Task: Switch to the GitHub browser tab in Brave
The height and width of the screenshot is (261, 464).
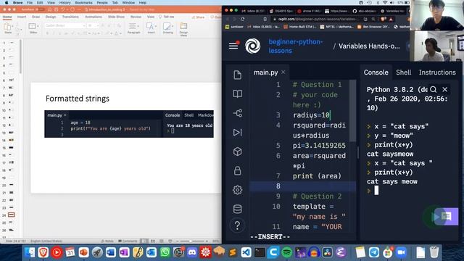Action: (x=364, y=11)
